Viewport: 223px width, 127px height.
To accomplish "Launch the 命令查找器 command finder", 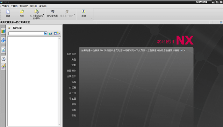I will pyautogui.click(x=52, y=12).
